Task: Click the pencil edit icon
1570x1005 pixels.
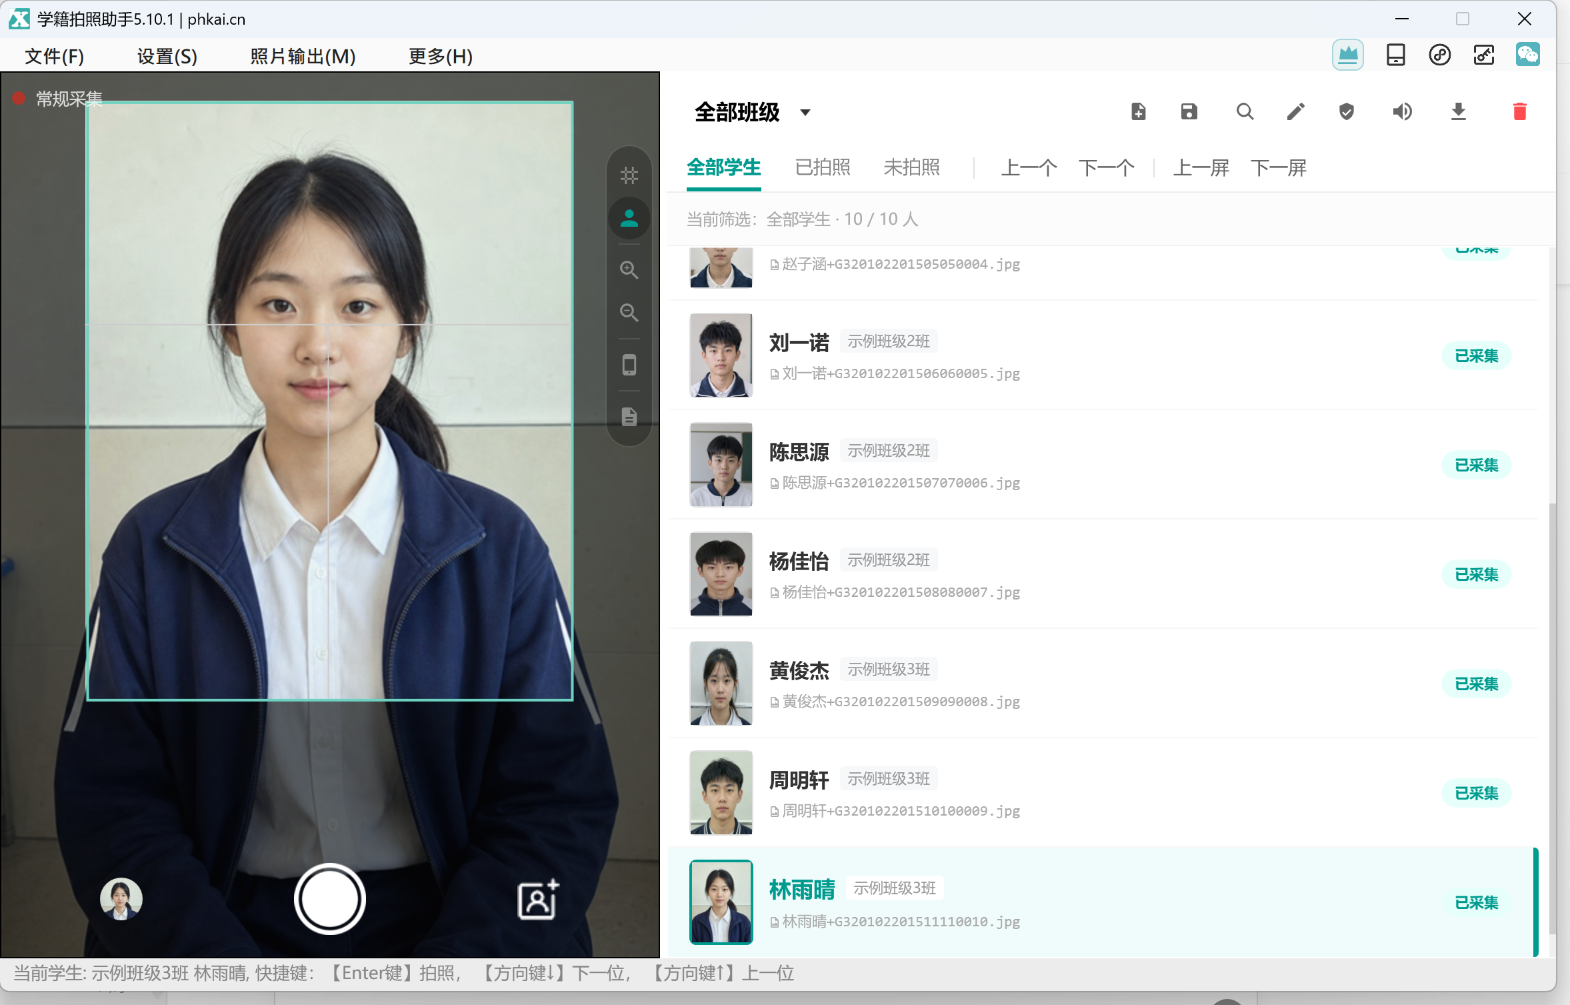Action: click(1295, 111)
